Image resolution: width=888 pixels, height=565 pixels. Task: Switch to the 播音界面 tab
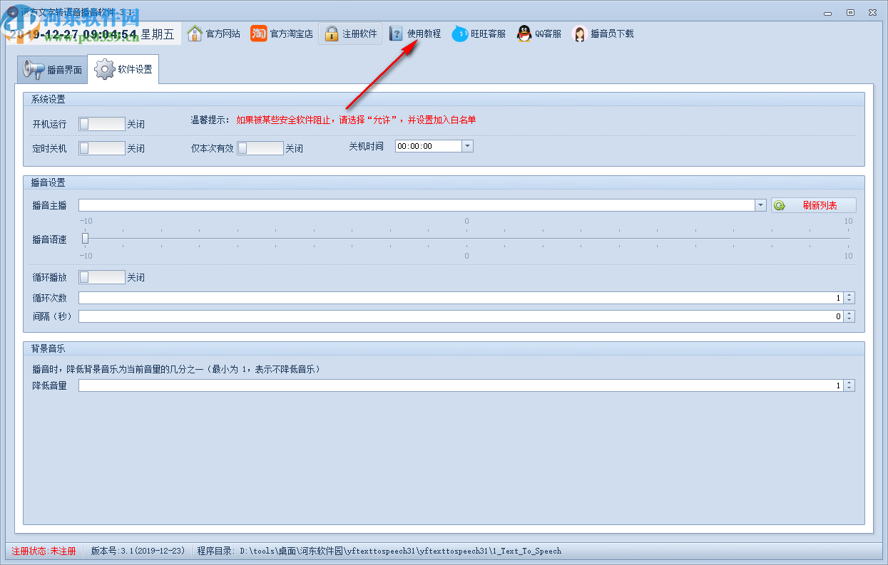click(51, 69)
